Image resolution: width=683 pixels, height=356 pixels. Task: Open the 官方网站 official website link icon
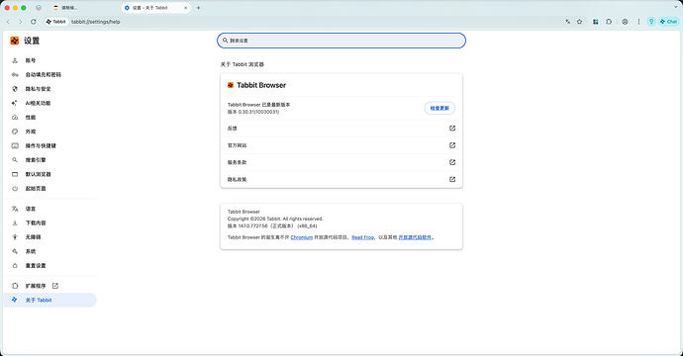pyautogui.click(x=452, y=145)
